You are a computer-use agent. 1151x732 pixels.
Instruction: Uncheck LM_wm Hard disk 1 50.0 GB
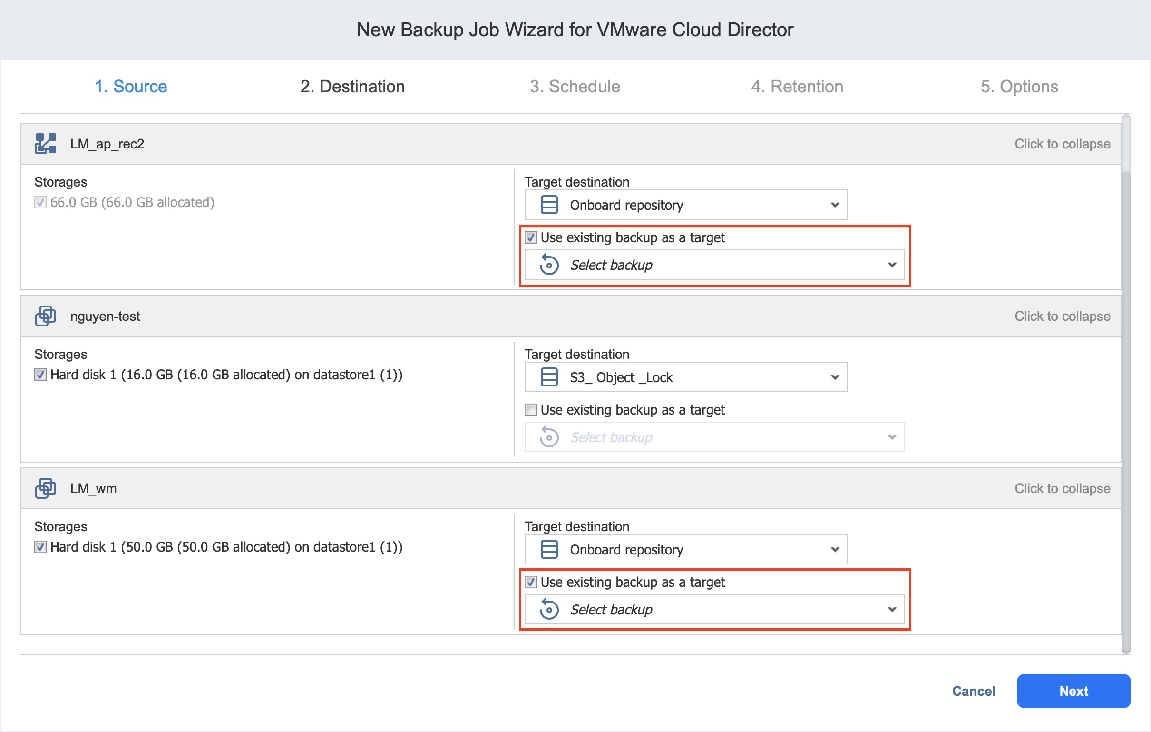(x=40, y=547)
